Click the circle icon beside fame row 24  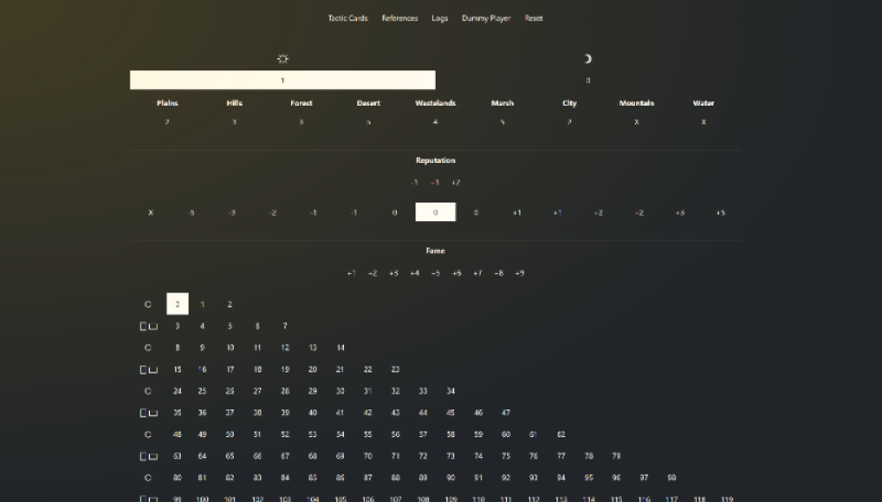[148, 391]
